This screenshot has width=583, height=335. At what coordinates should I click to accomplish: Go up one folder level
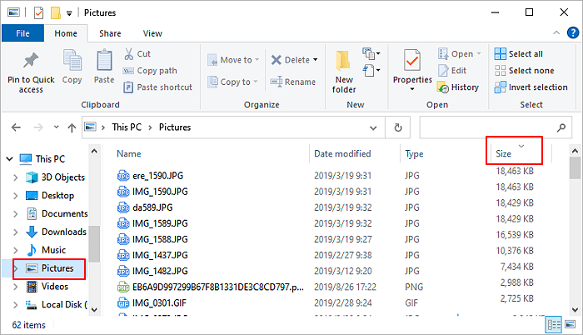pos(72,127)
